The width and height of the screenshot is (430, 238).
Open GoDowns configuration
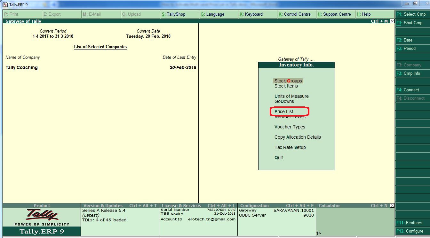tap(285, 101)
